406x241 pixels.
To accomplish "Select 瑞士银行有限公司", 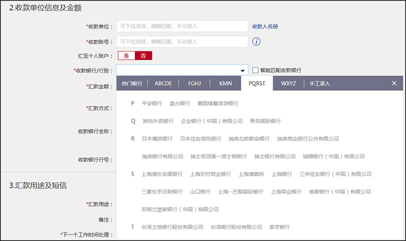I will click(x=275, y=156).
